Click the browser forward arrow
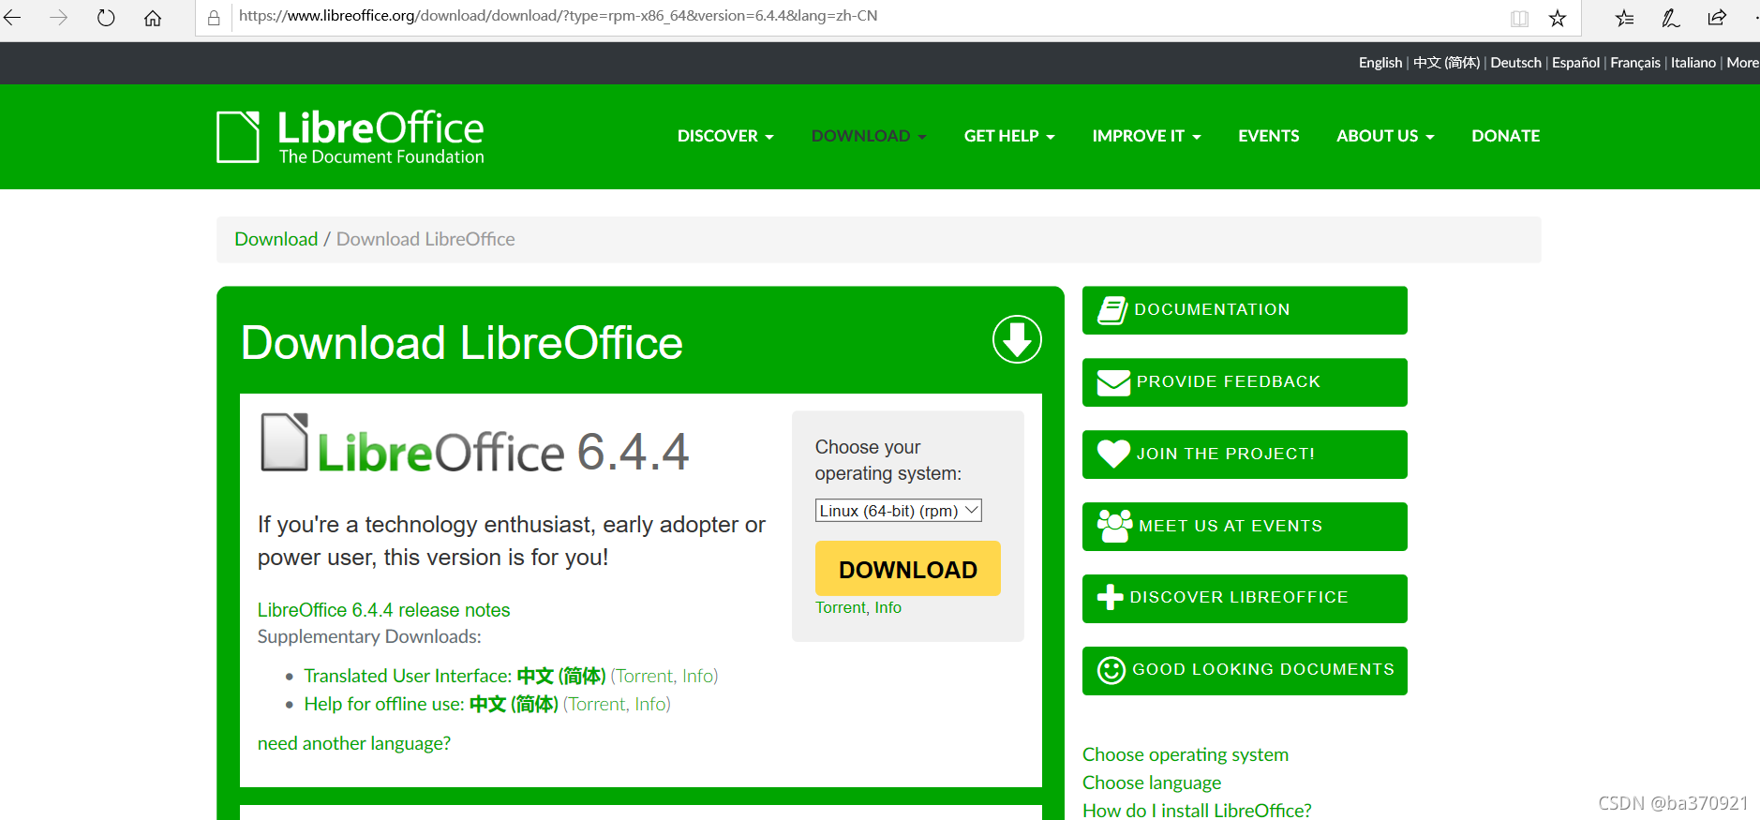 (59, 17)
